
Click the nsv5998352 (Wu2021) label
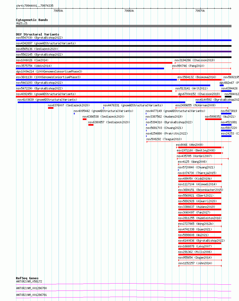coord(220,117)
